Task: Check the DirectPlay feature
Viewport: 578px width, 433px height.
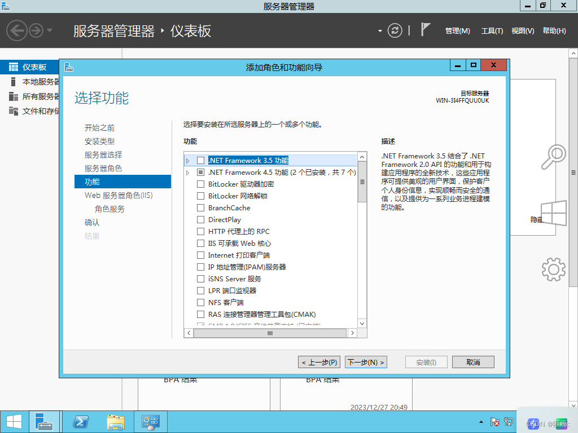Action: (x=200, y=220)
